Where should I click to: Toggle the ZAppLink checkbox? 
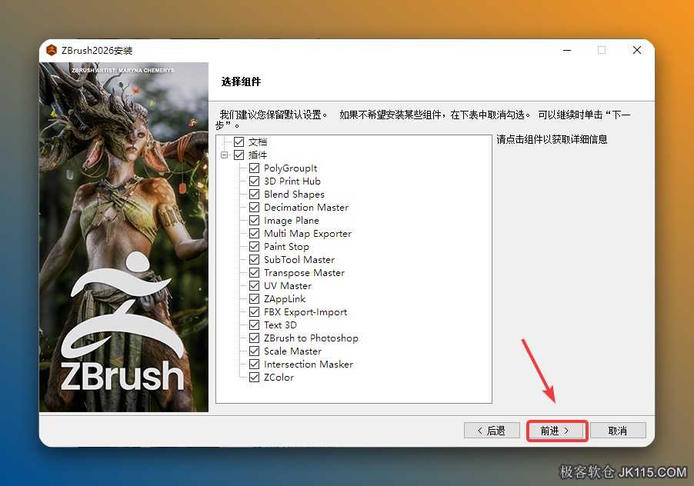(x=254, y=298)
